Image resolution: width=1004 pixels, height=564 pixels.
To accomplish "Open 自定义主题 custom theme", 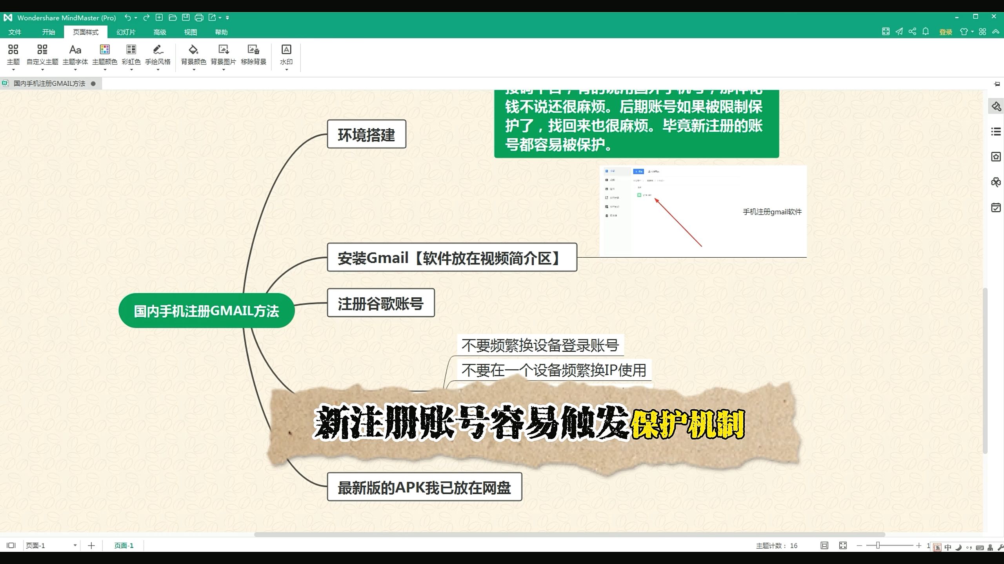I will (42, 54).
